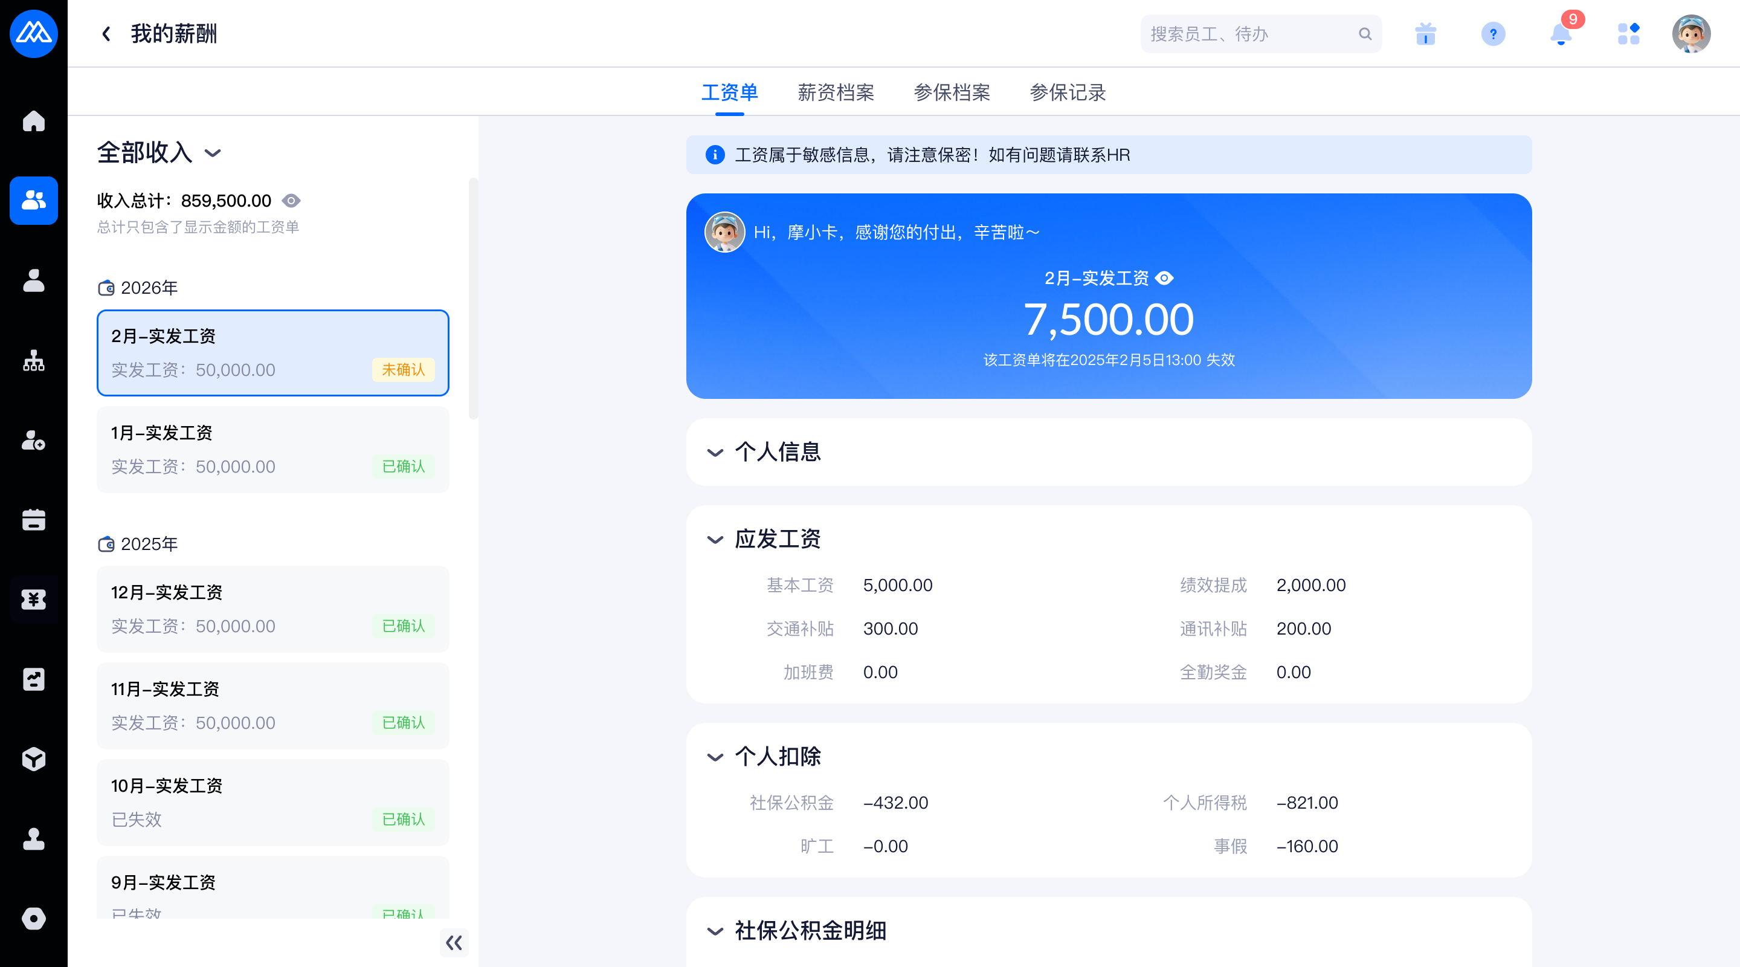Collapse the left payslip list panel
This screenshot has height=967, width=1740.
click(x=454, y=943)
